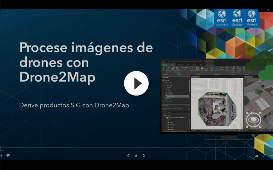The height and width of the screenshot is (170, 273).
Task: Click the volume speaker icon
Action: click(x=1, y=156)
